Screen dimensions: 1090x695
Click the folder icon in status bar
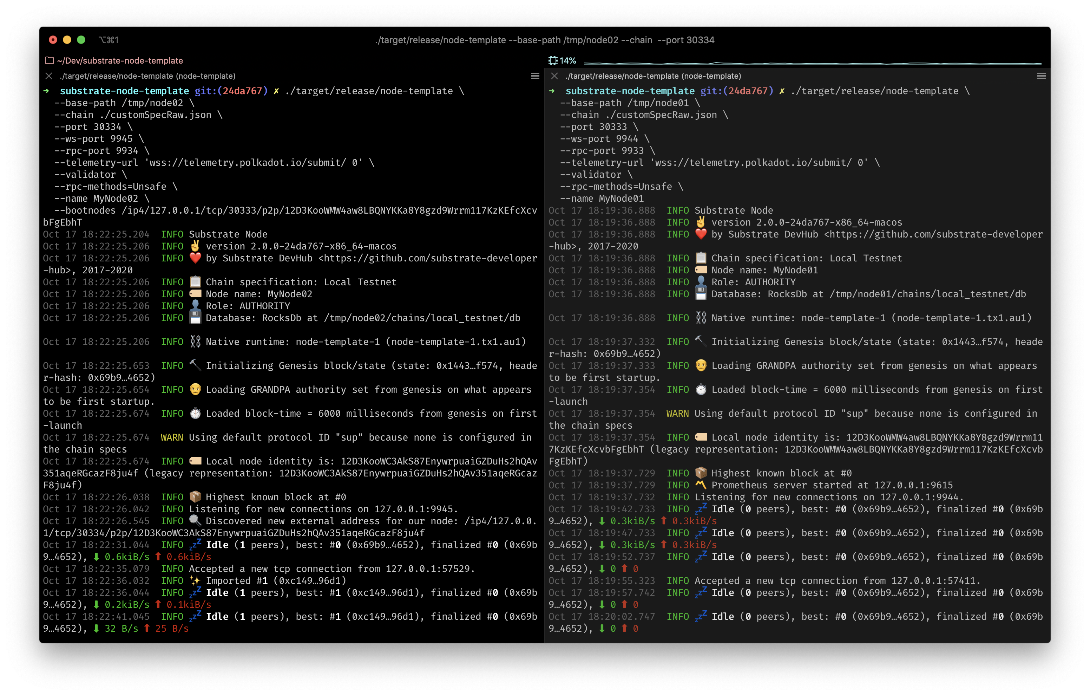50,60
